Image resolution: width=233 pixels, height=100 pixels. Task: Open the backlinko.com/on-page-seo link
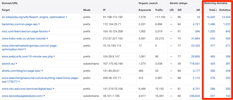pyautogui.click(x=20, y=24)
